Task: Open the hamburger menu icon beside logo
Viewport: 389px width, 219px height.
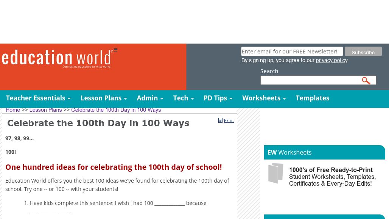Action: [115, 50]
